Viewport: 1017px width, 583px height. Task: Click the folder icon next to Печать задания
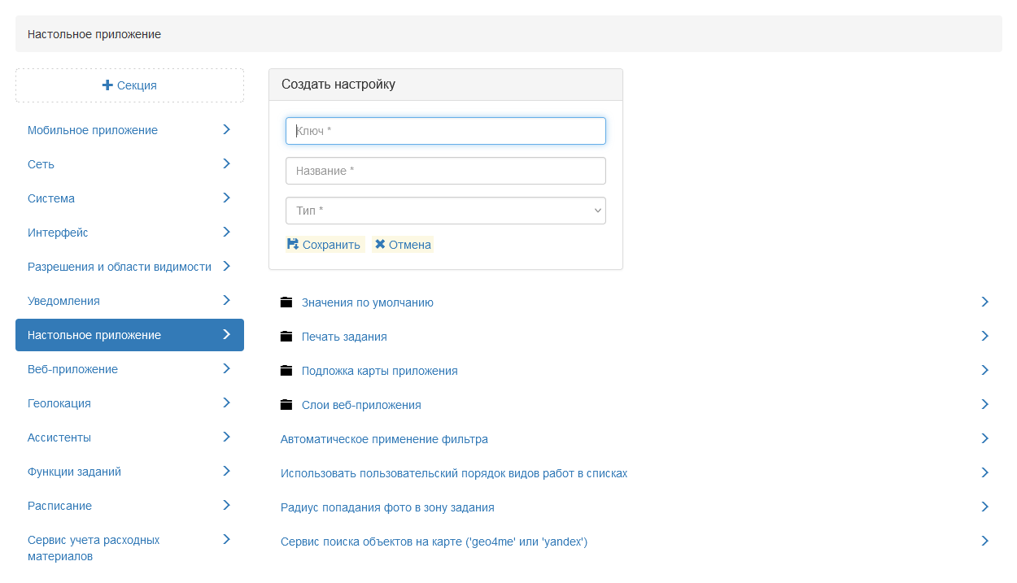(286, 337)
